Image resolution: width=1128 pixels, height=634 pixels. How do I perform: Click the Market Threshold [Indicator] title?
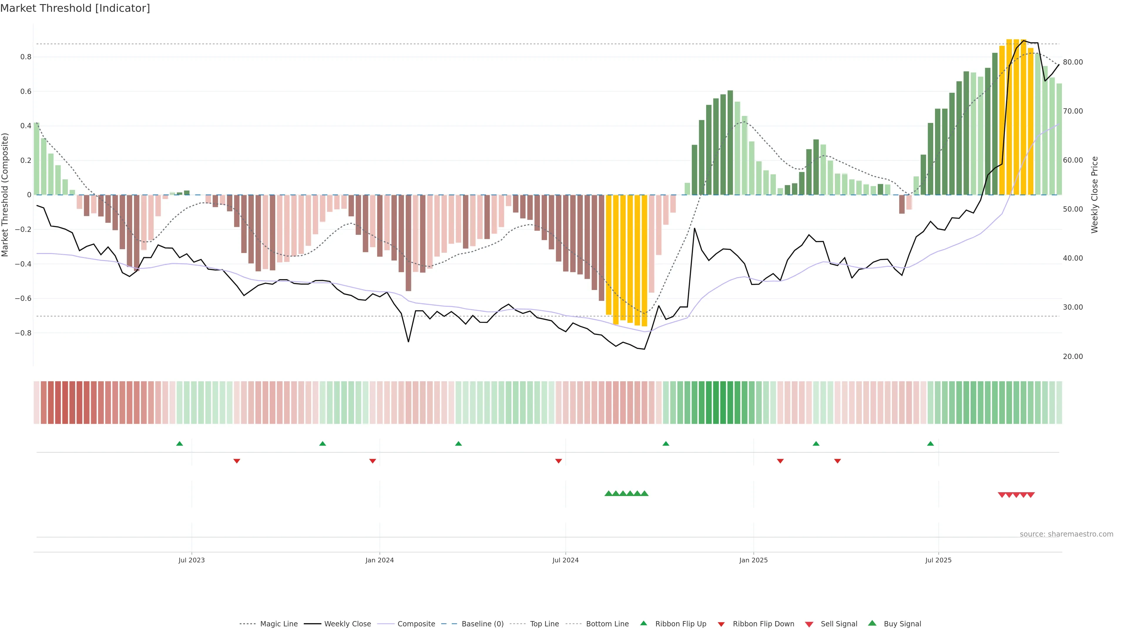pos(75,8)
